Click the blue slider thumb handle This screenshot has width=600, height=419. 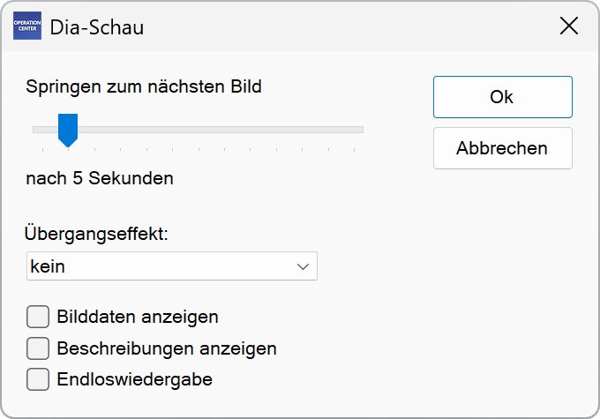coord(67,129)
